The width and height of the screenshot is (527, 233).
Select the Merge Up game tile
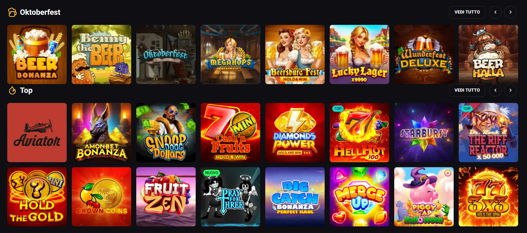(359, 197)
